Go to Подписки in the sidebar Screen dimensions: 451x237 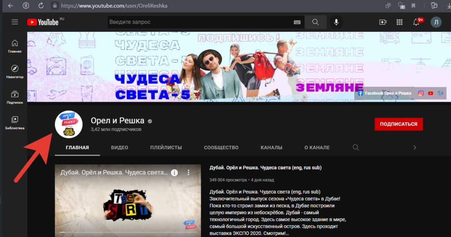tap(15, 96)
